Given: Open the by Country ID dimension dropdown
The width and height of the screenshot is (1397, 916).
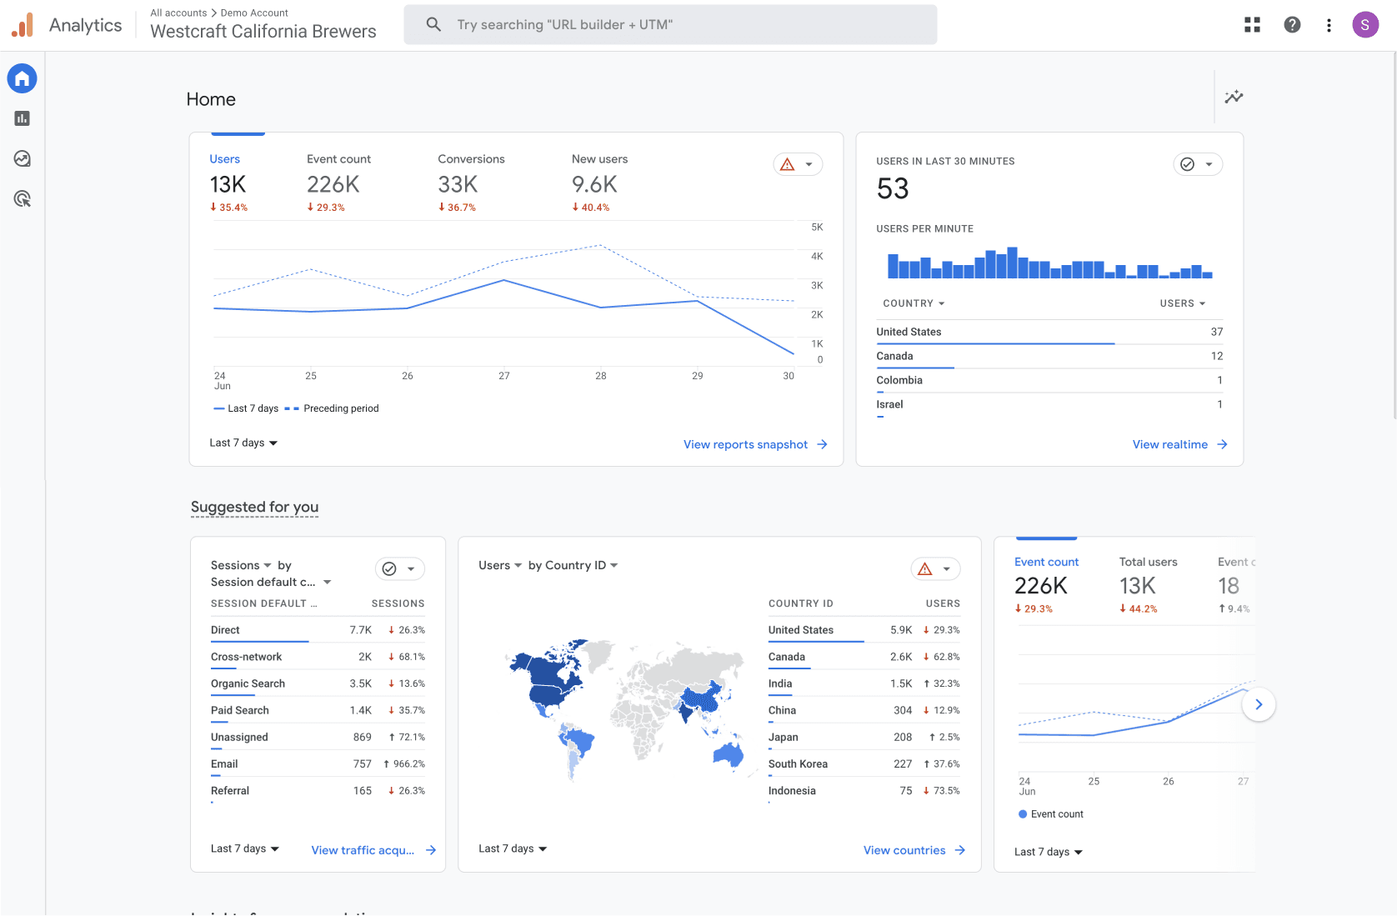Looking at the screenshot, I should click(573, 565).
